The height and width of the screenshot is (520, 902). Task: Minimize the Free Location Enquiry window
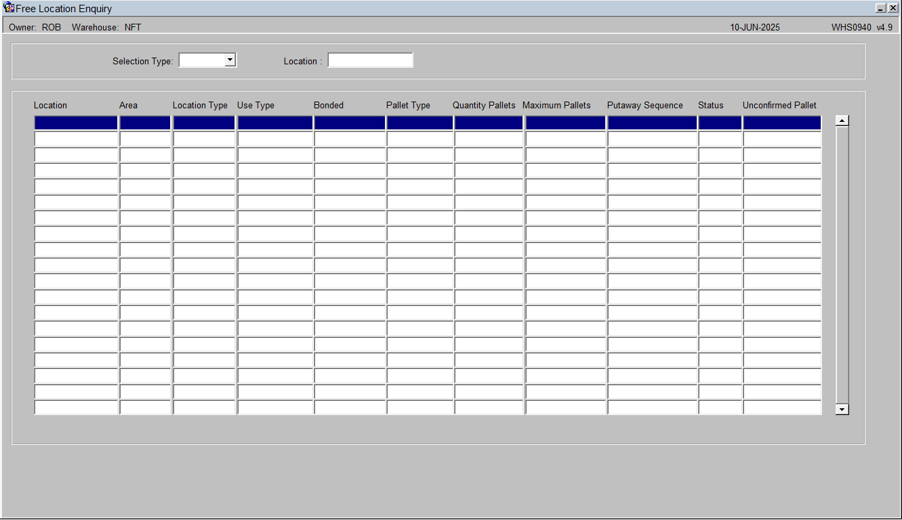(880, 8)
